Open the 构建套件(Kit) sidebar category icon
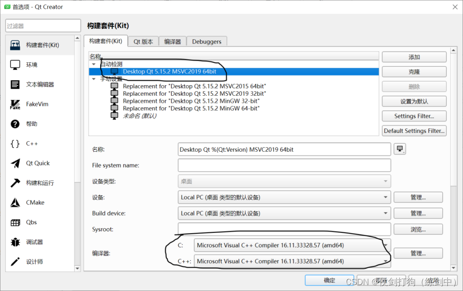 click(x=15, y=45)
